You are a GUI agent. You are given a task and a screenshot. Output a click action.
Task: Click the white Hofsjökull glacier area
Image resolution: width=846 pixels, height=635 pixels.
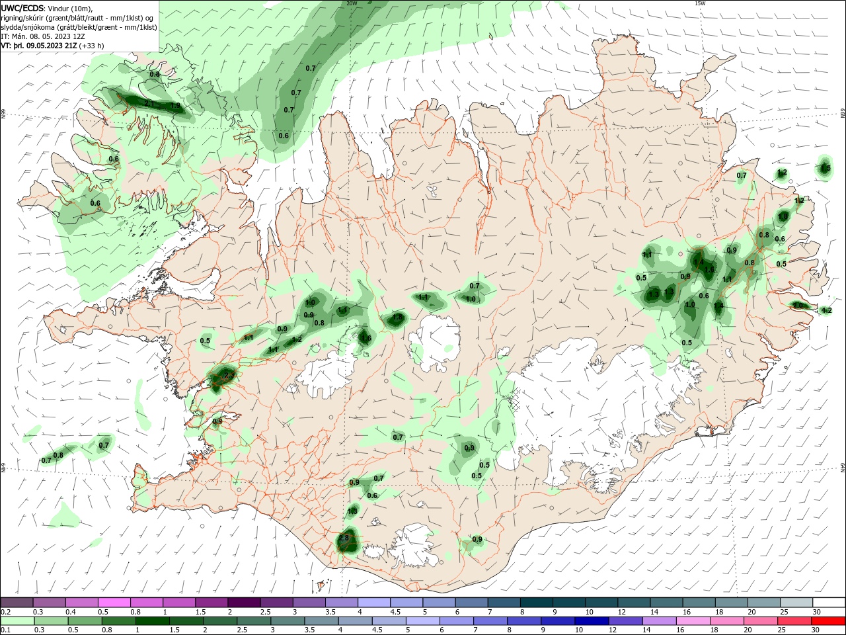point(435,344)
